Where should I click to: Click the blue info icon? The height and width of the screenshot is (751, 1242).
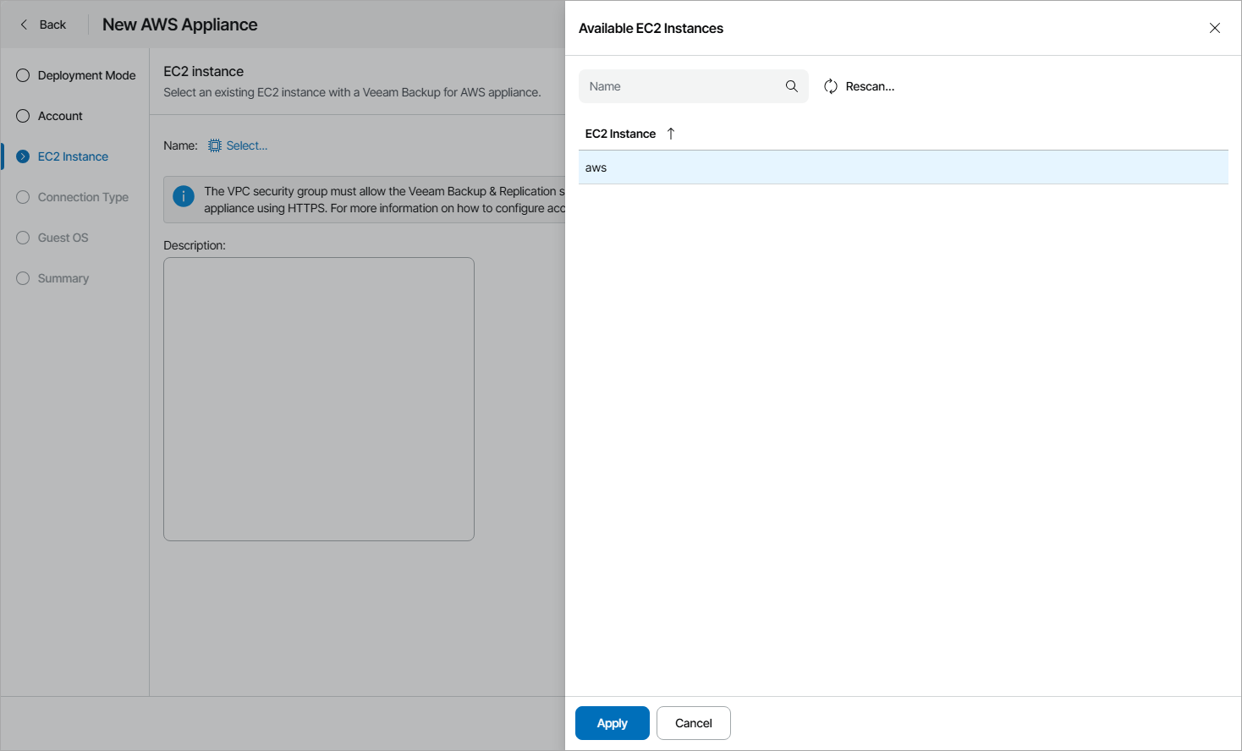click(184, 196)
